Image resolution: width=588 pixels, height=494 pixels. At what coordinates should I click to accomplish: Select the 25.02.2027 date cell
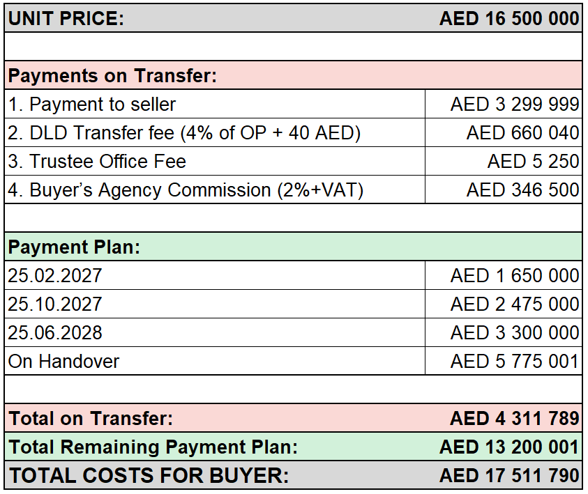click(x=215, y=276)
